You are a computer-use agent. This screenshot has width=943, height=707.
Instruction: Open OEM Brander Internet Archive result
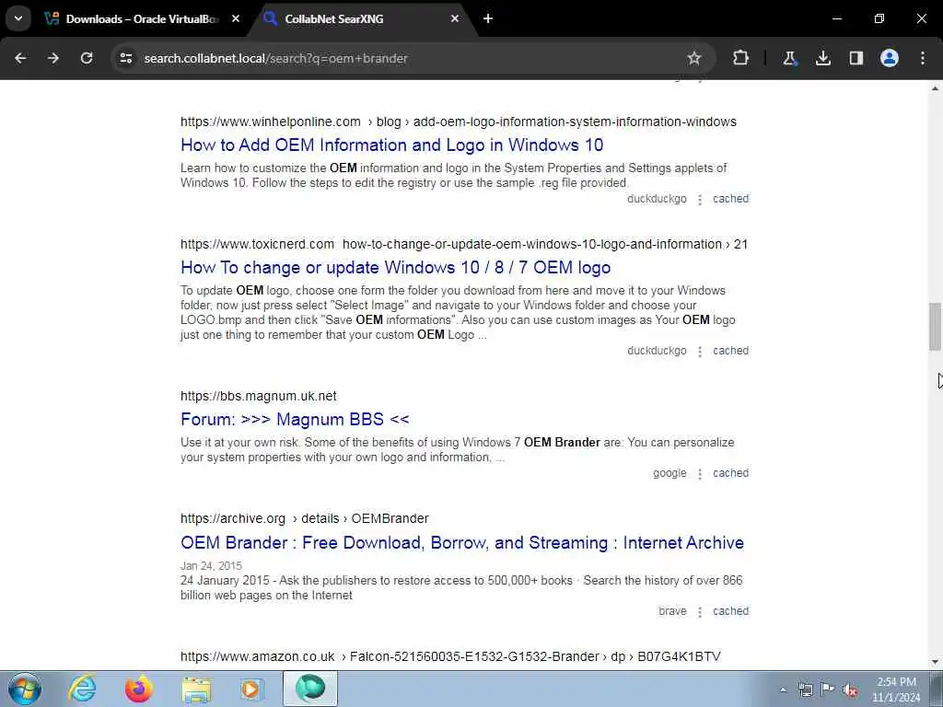pyautogui.click(x=462, y=543)
